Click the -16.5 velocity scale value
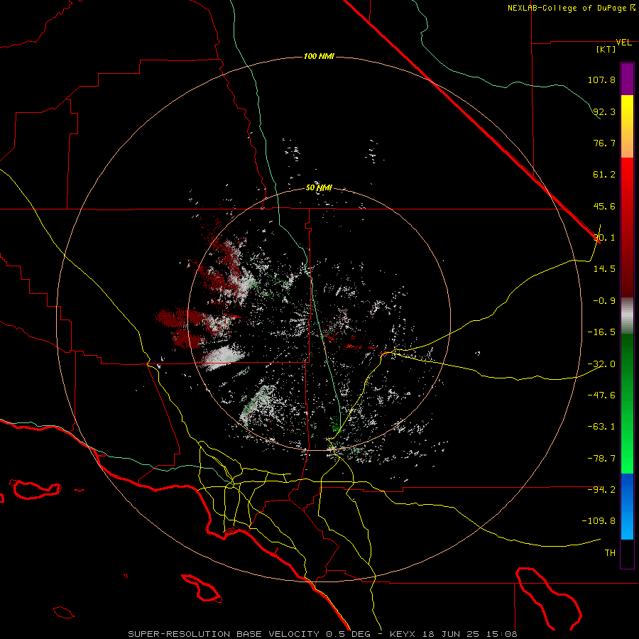Viewport: 639px width, 639px height. coord(601,332)
